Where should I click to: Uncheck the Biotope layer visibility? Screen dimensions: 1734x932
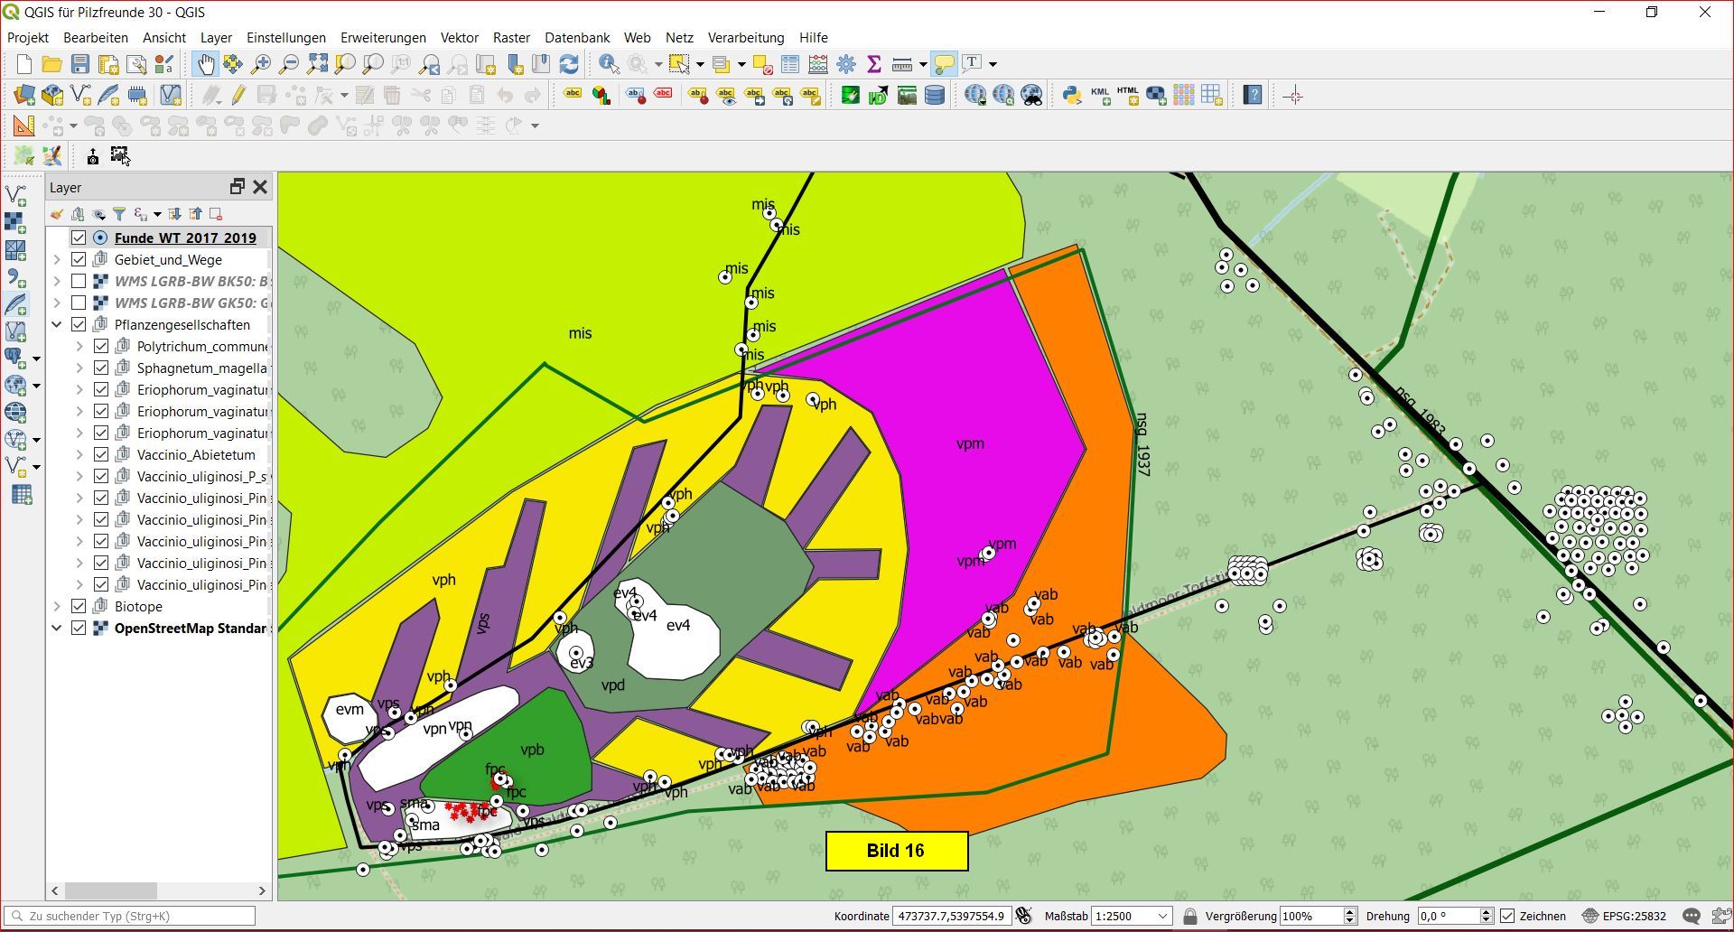click(x=79, y=607)
